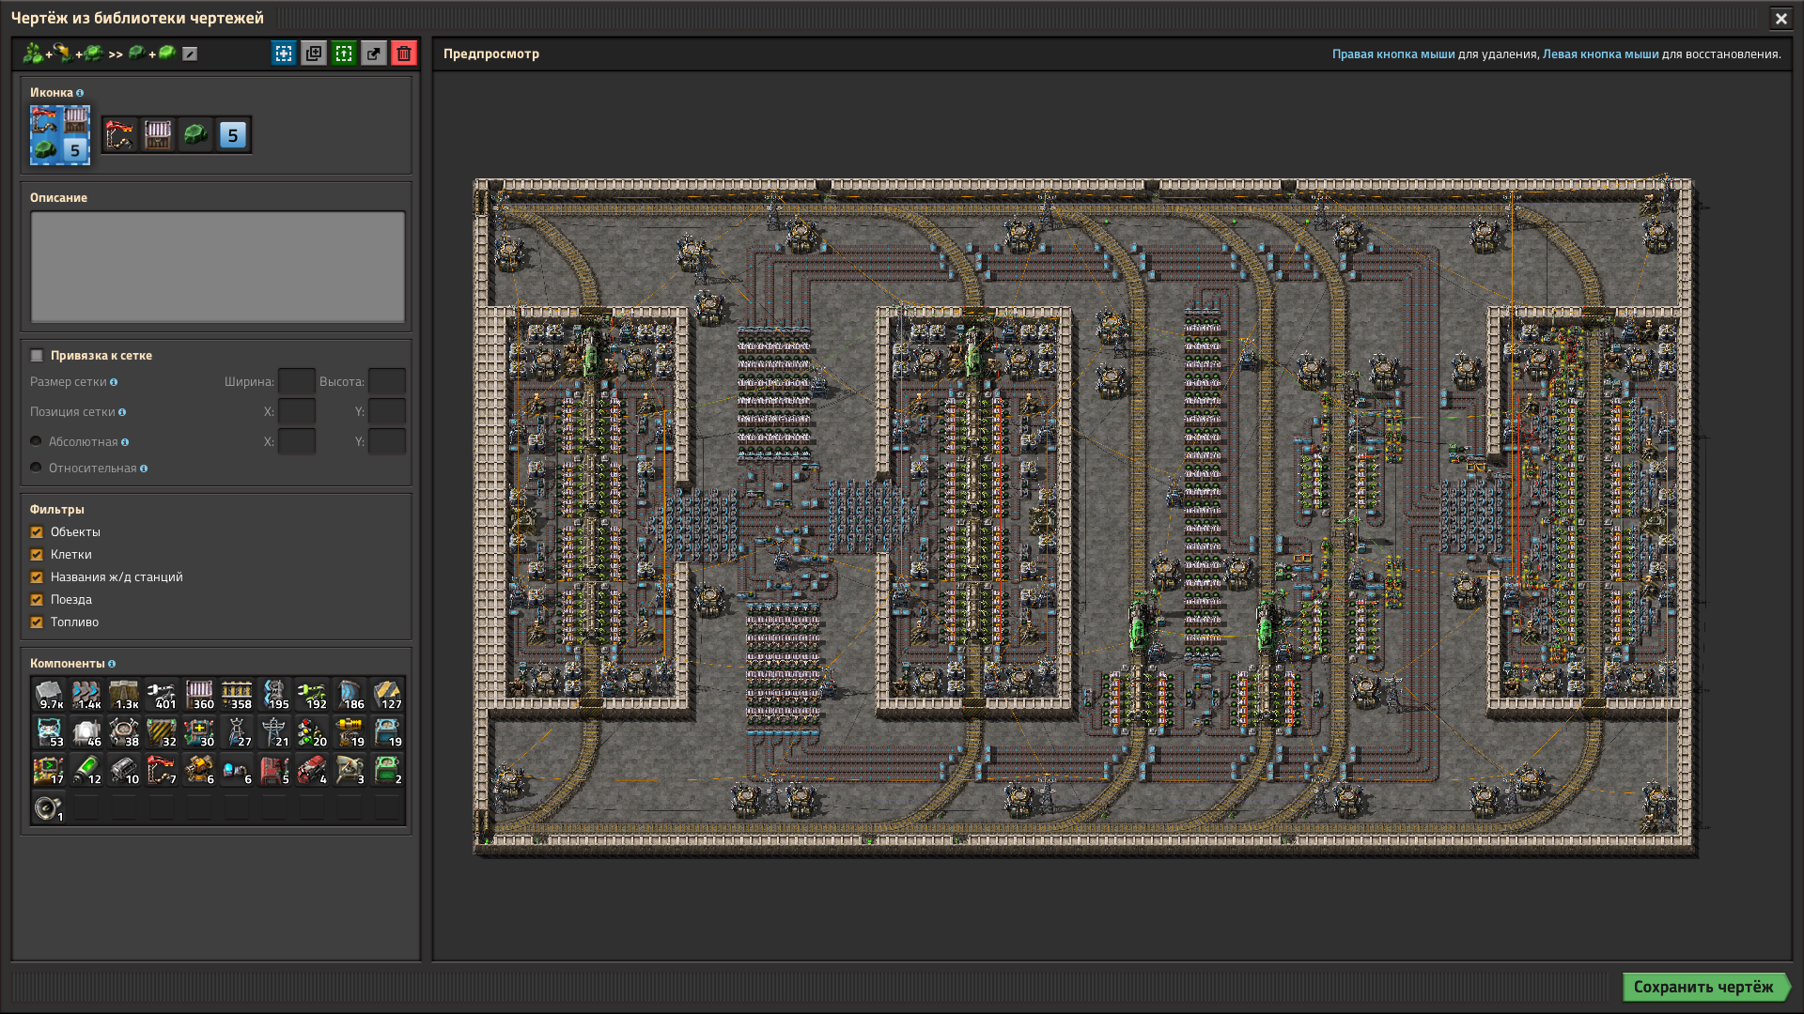
Task: Click component with 9.7к count
Action: [49, 695]
